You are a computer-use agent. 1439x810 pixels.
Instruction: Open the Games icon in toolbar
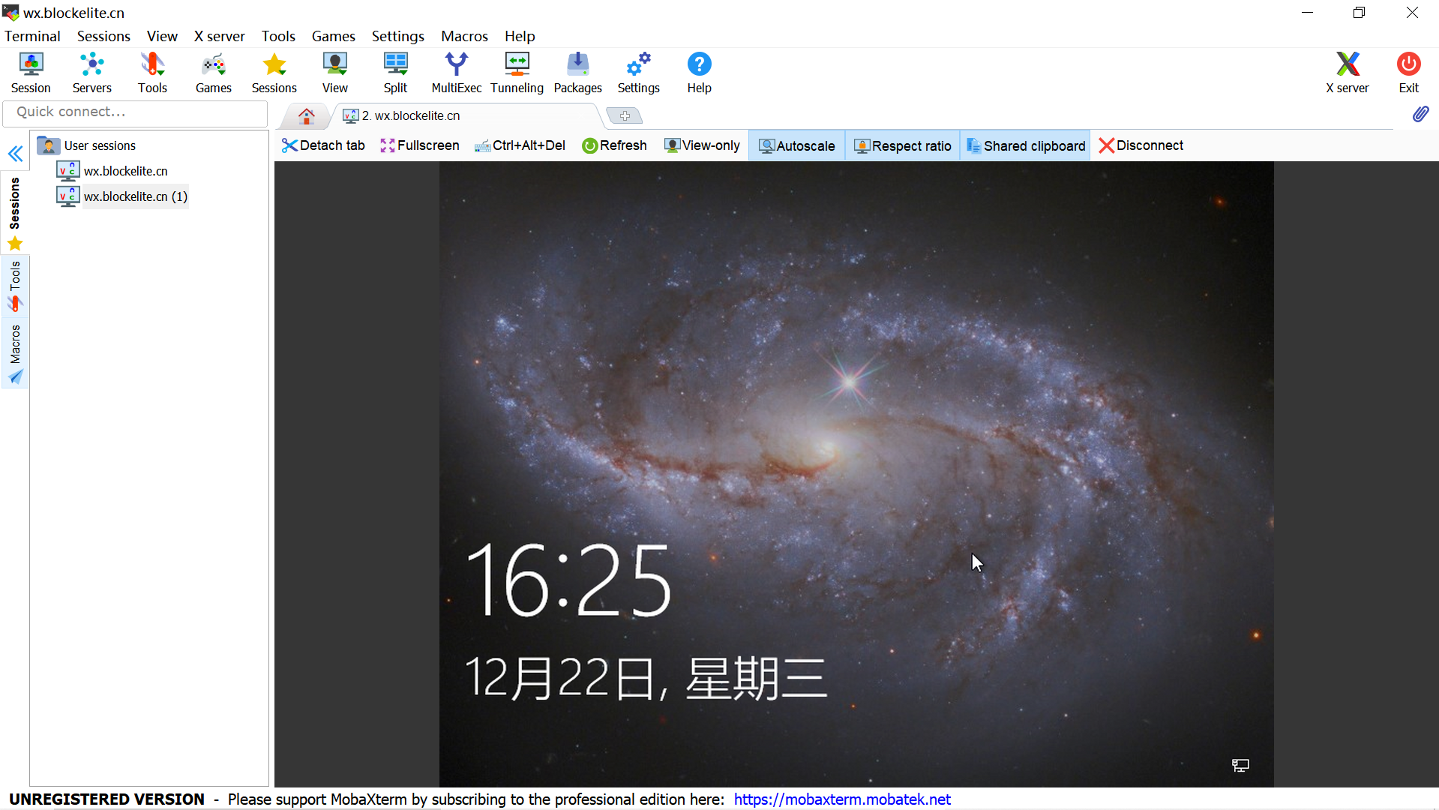[213, 71]
